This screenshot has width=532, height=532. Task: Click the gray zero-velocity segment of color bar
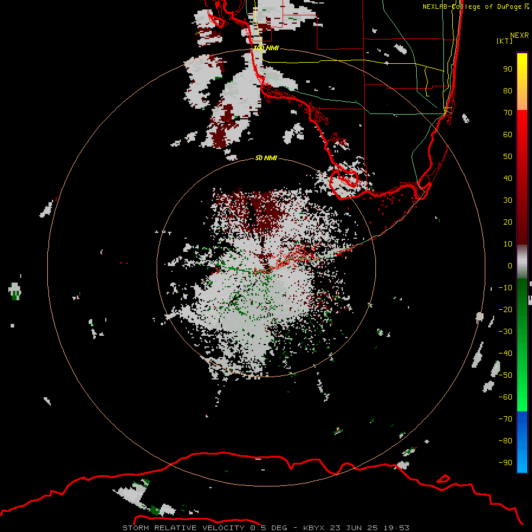click(x=522, y=262)
